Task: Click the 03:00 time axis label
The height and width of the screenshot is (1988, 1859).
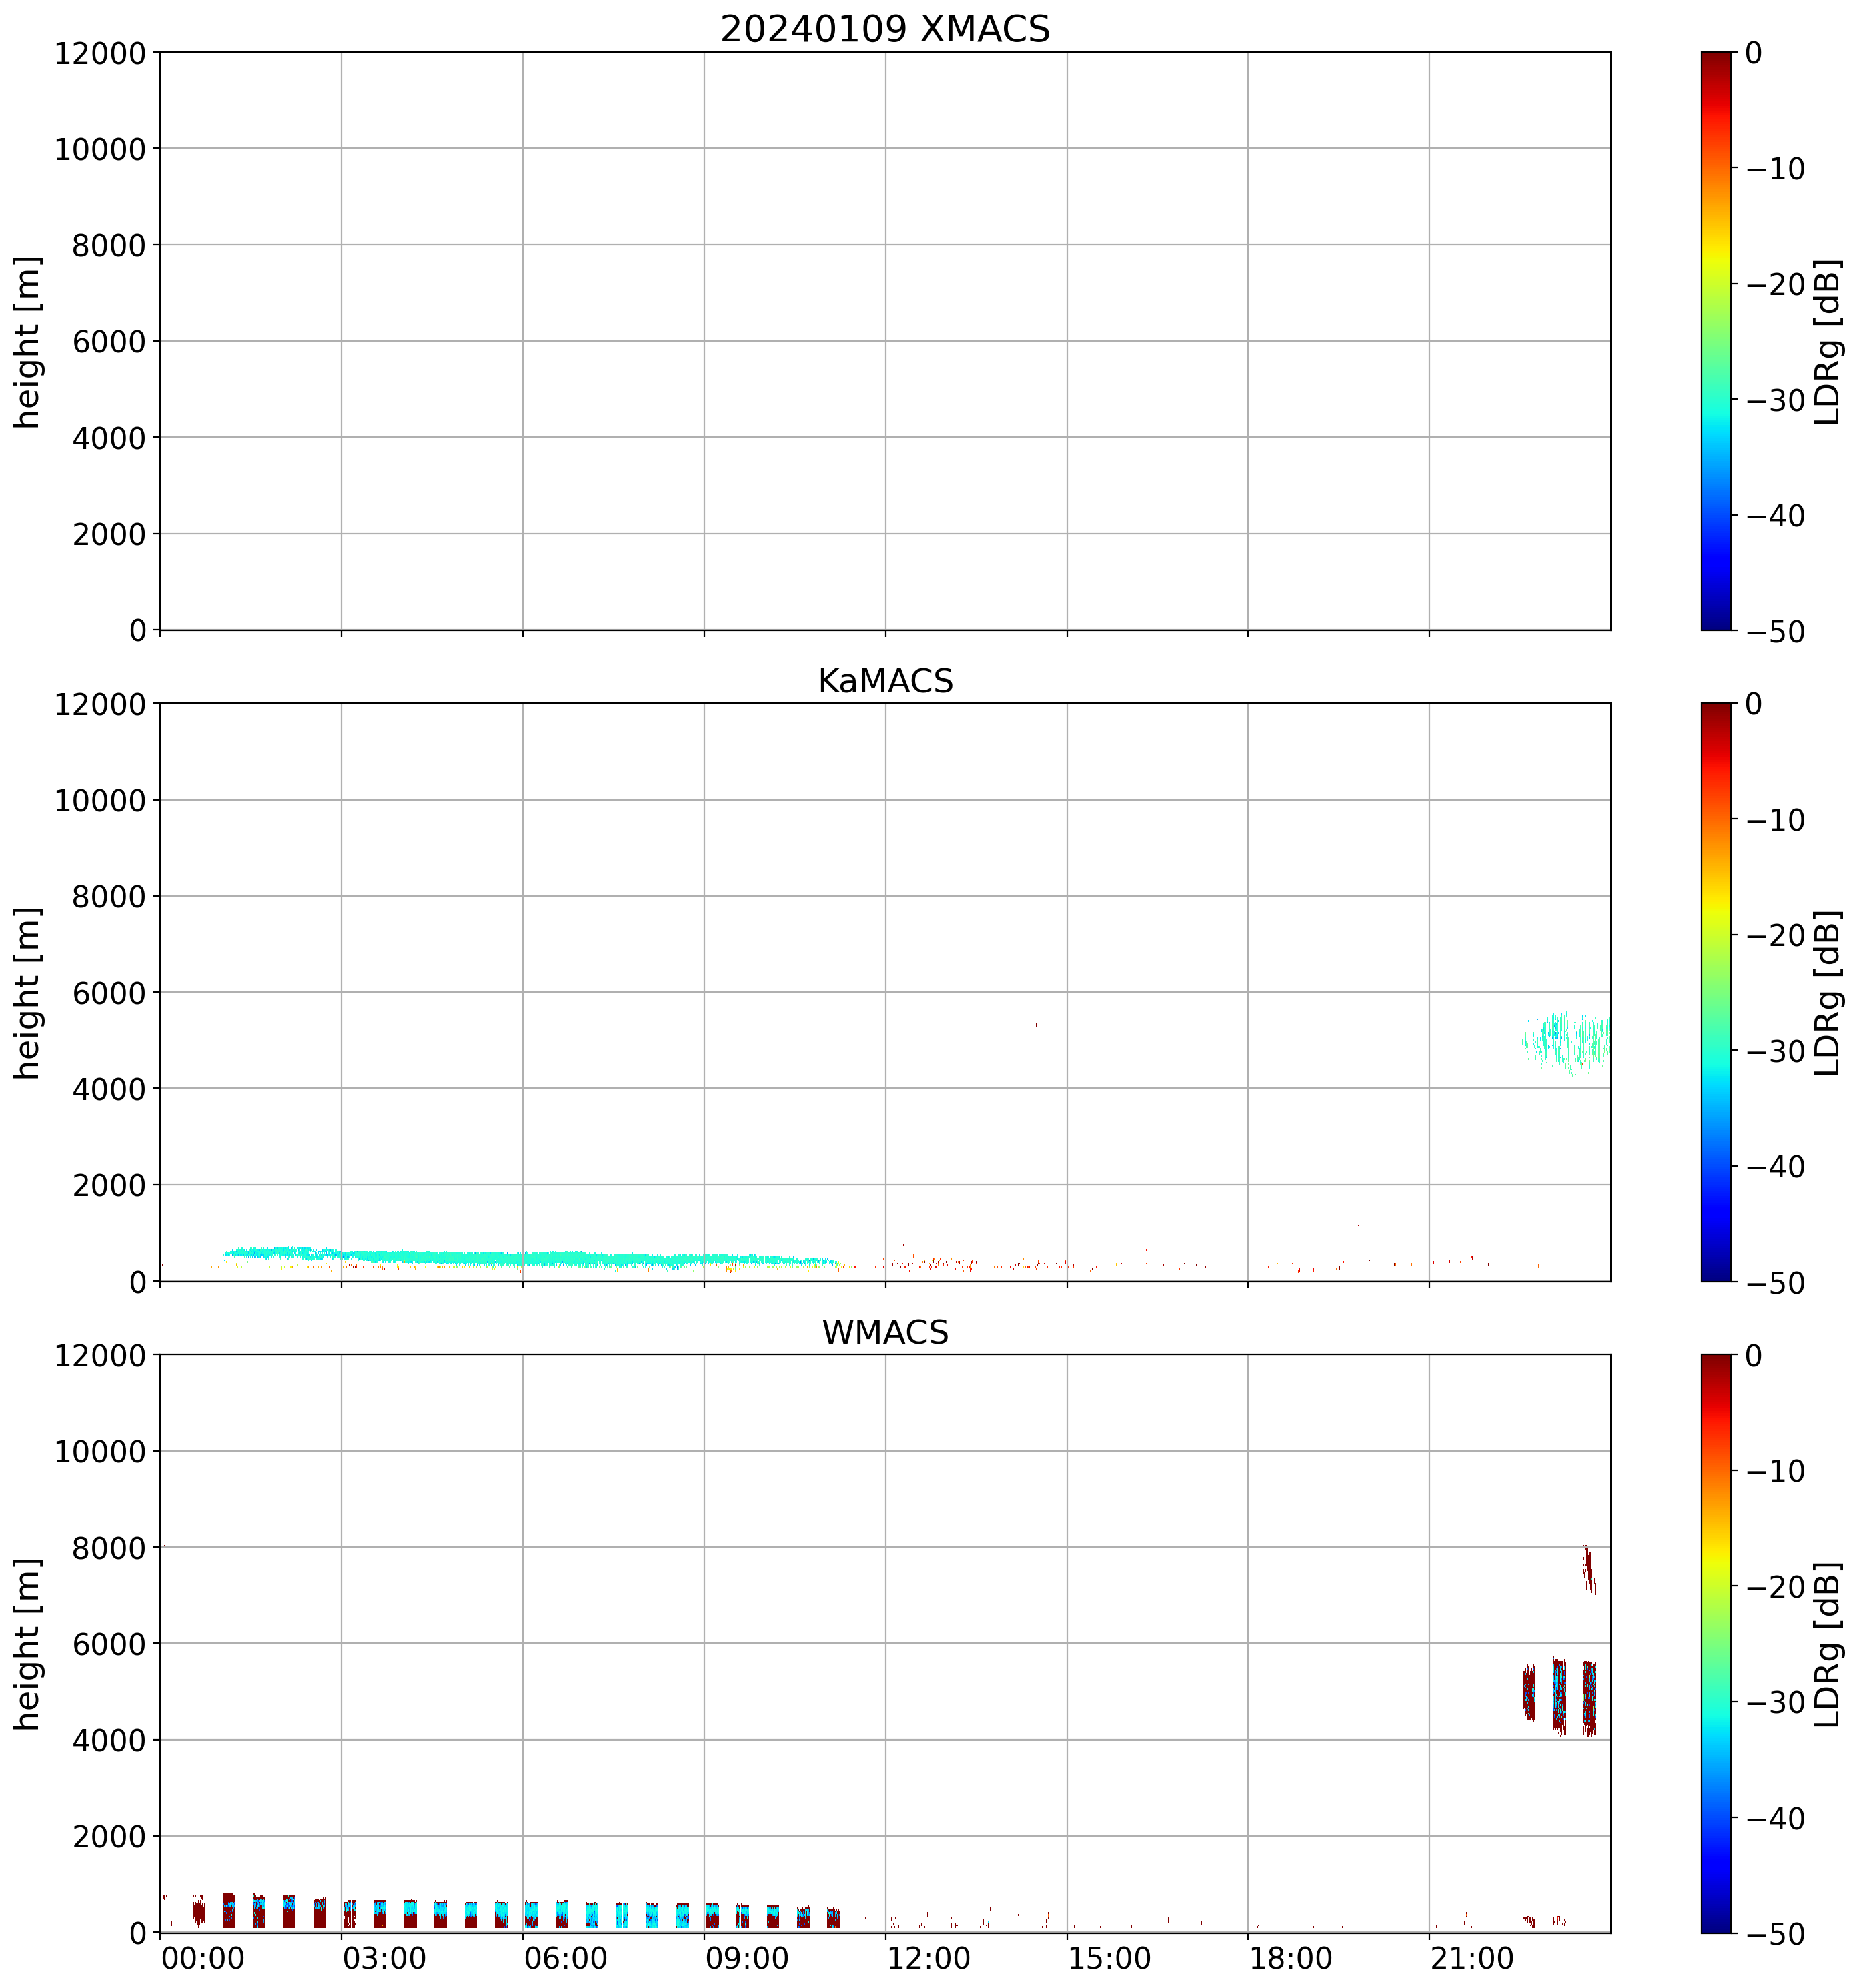Action: 384,1958
